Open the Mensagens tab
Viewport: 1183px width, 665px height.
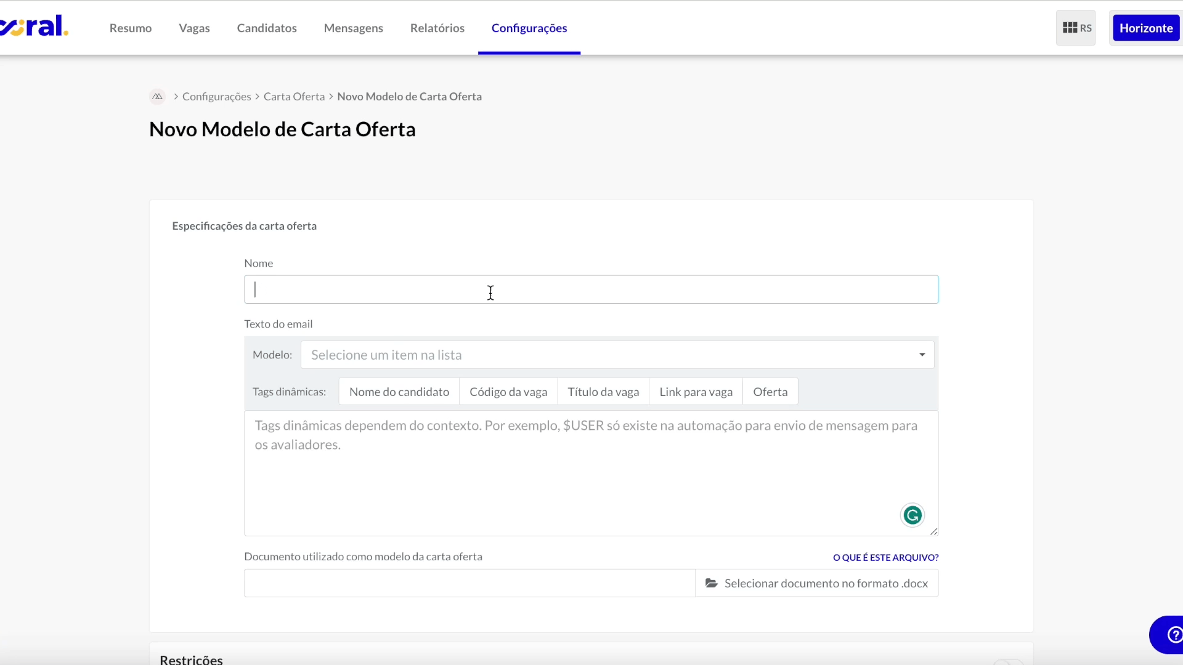(x=354, y=28)
